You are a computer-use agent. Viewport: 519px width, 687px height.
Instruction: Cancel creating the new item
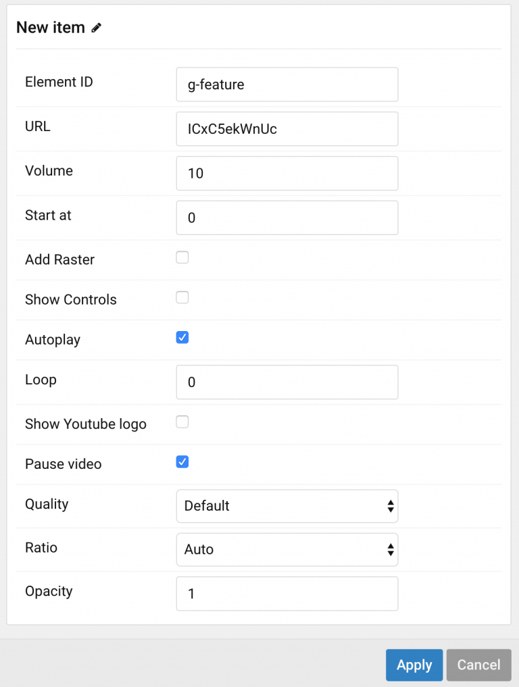(478, 665)
